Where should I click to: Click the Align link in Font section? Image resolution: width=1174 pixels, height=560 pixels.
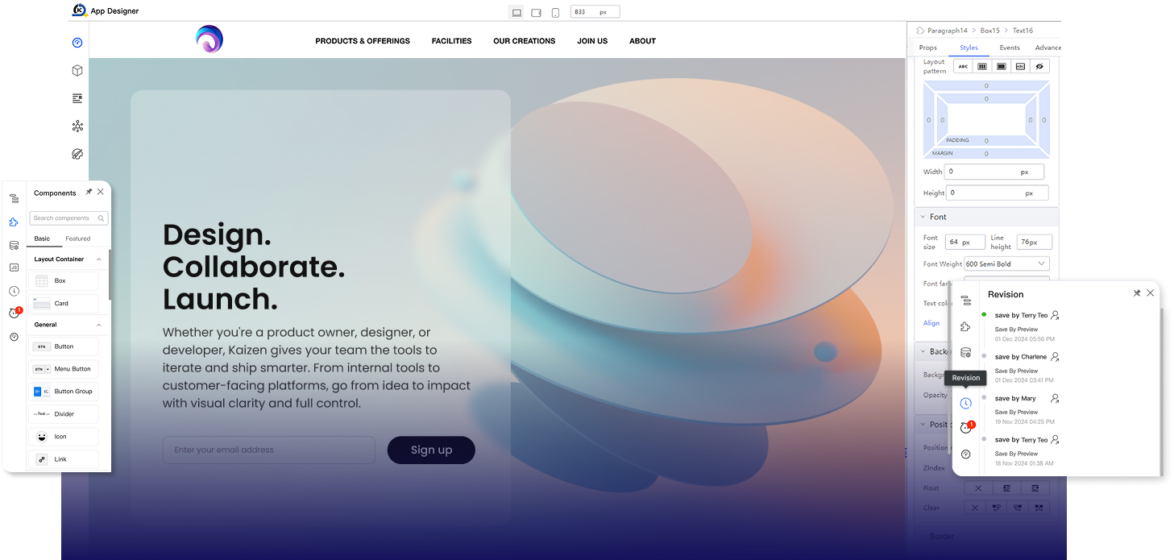[x=931, y=323]
